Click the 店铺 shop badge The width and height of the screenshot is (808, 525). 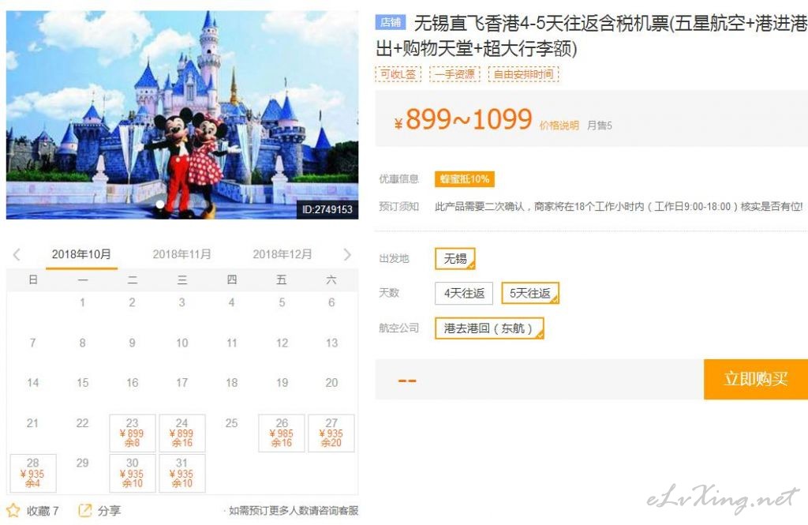click(x=391, y=22)
